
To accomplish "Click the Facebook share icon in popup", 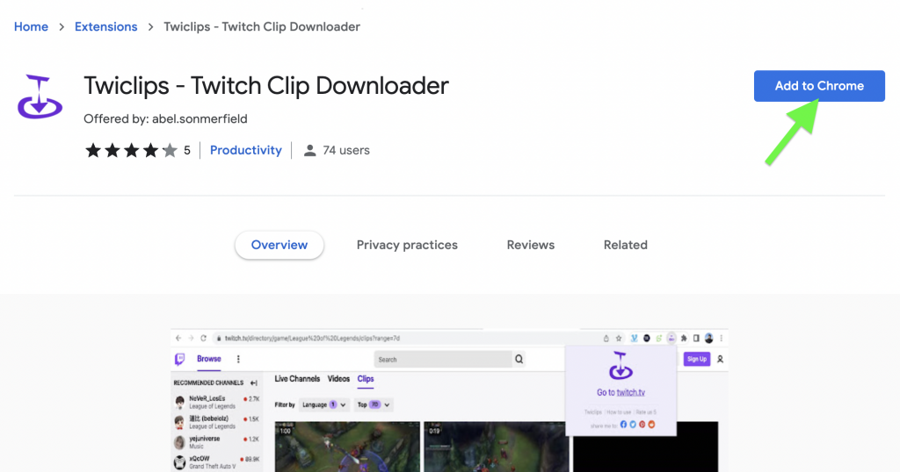I will (623, 425).
